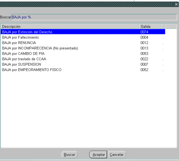This screenshot has height=161, width=179.
Task: Select BAJA por Fallecimiento entry
Action: point(20,37)
